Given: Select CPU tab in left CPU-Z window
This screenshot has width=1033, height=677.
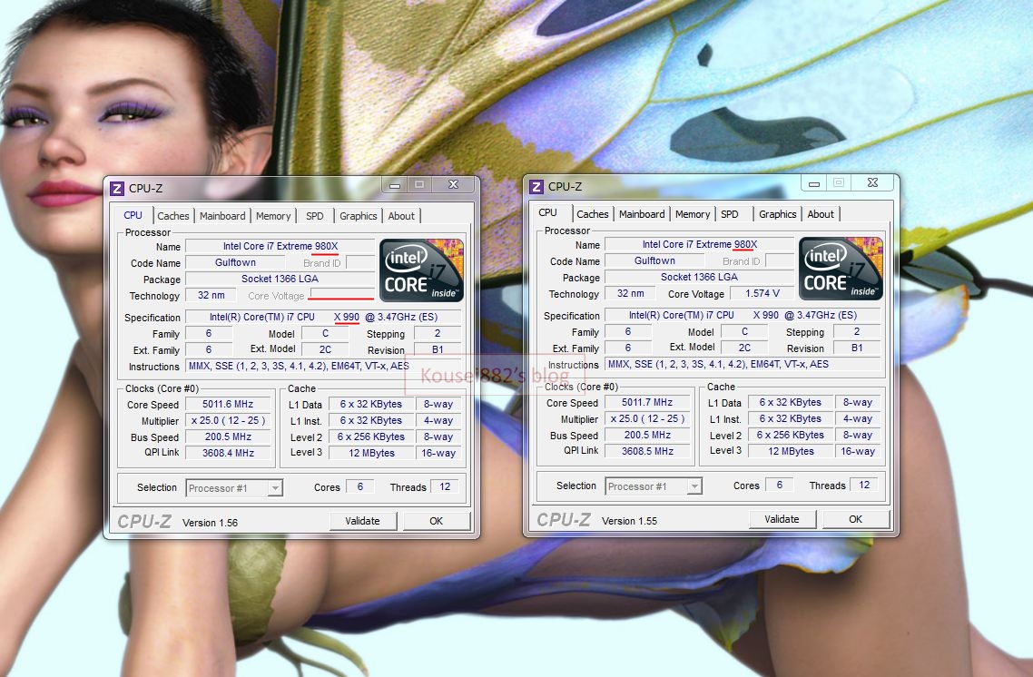Looking at the screenshot, I should click(x=133, y=215).
